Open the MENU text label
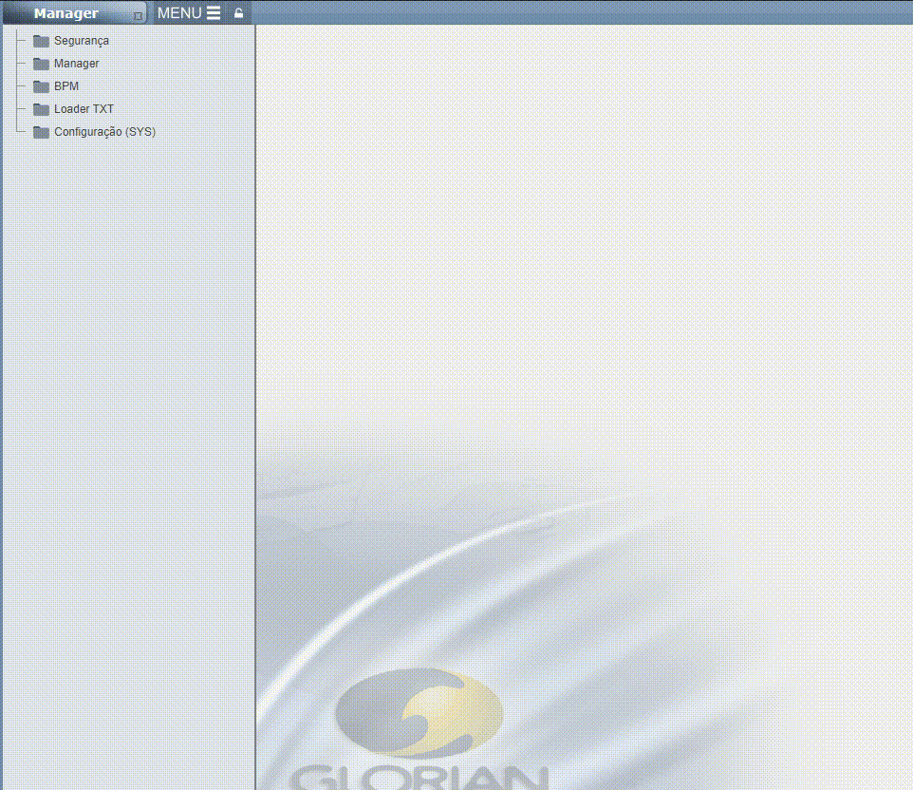This screenshot has width=913, height=790. tap(179, 13)
